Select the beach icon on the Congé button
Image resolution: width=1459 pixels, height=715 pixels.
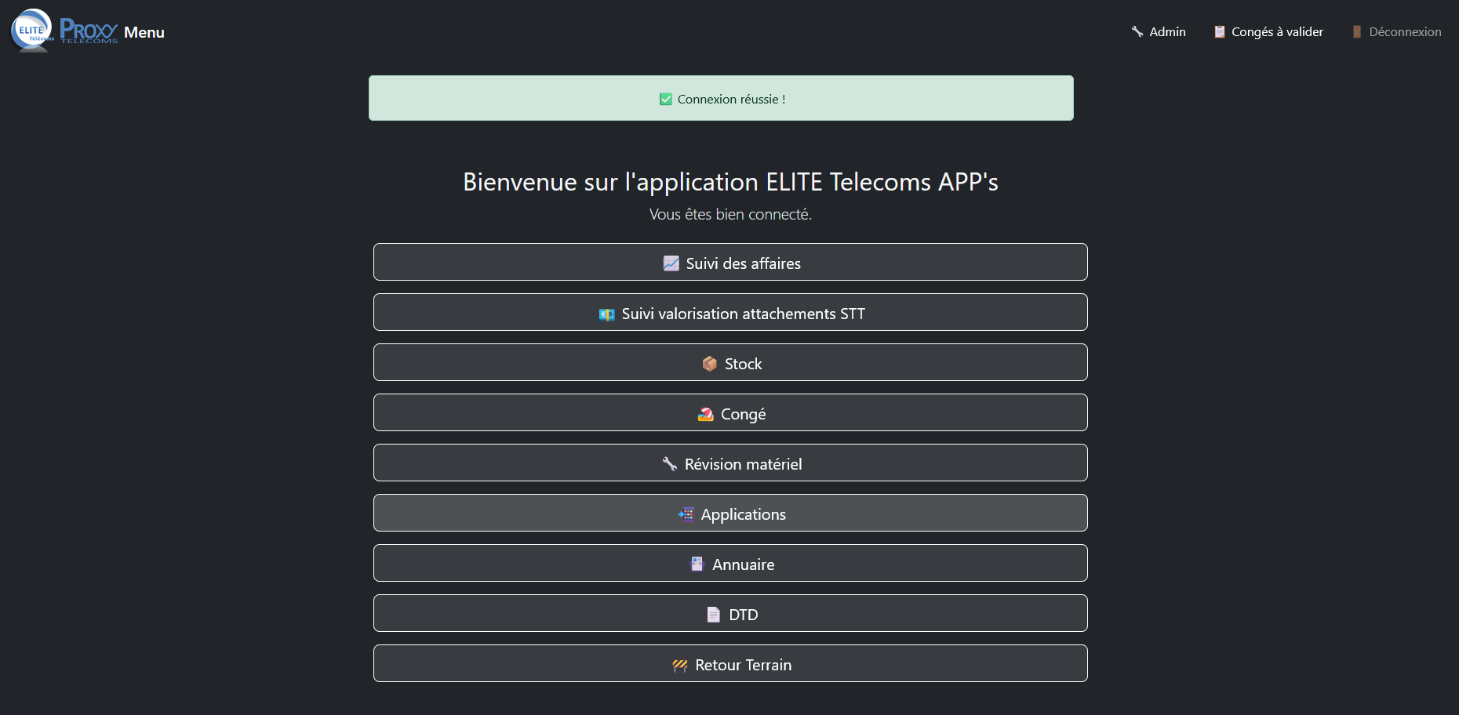pyautogui.click(x=705, y=414)
